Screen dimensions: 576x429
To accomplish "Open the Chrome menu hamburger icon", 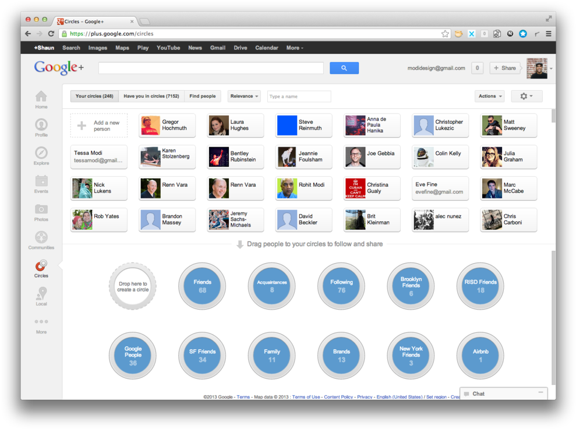I will coord(549,34).
